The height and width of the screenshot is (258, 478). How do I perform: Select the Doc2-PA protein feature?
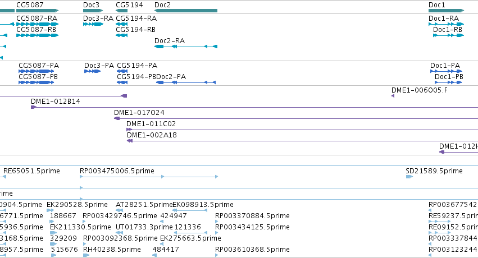186,82
